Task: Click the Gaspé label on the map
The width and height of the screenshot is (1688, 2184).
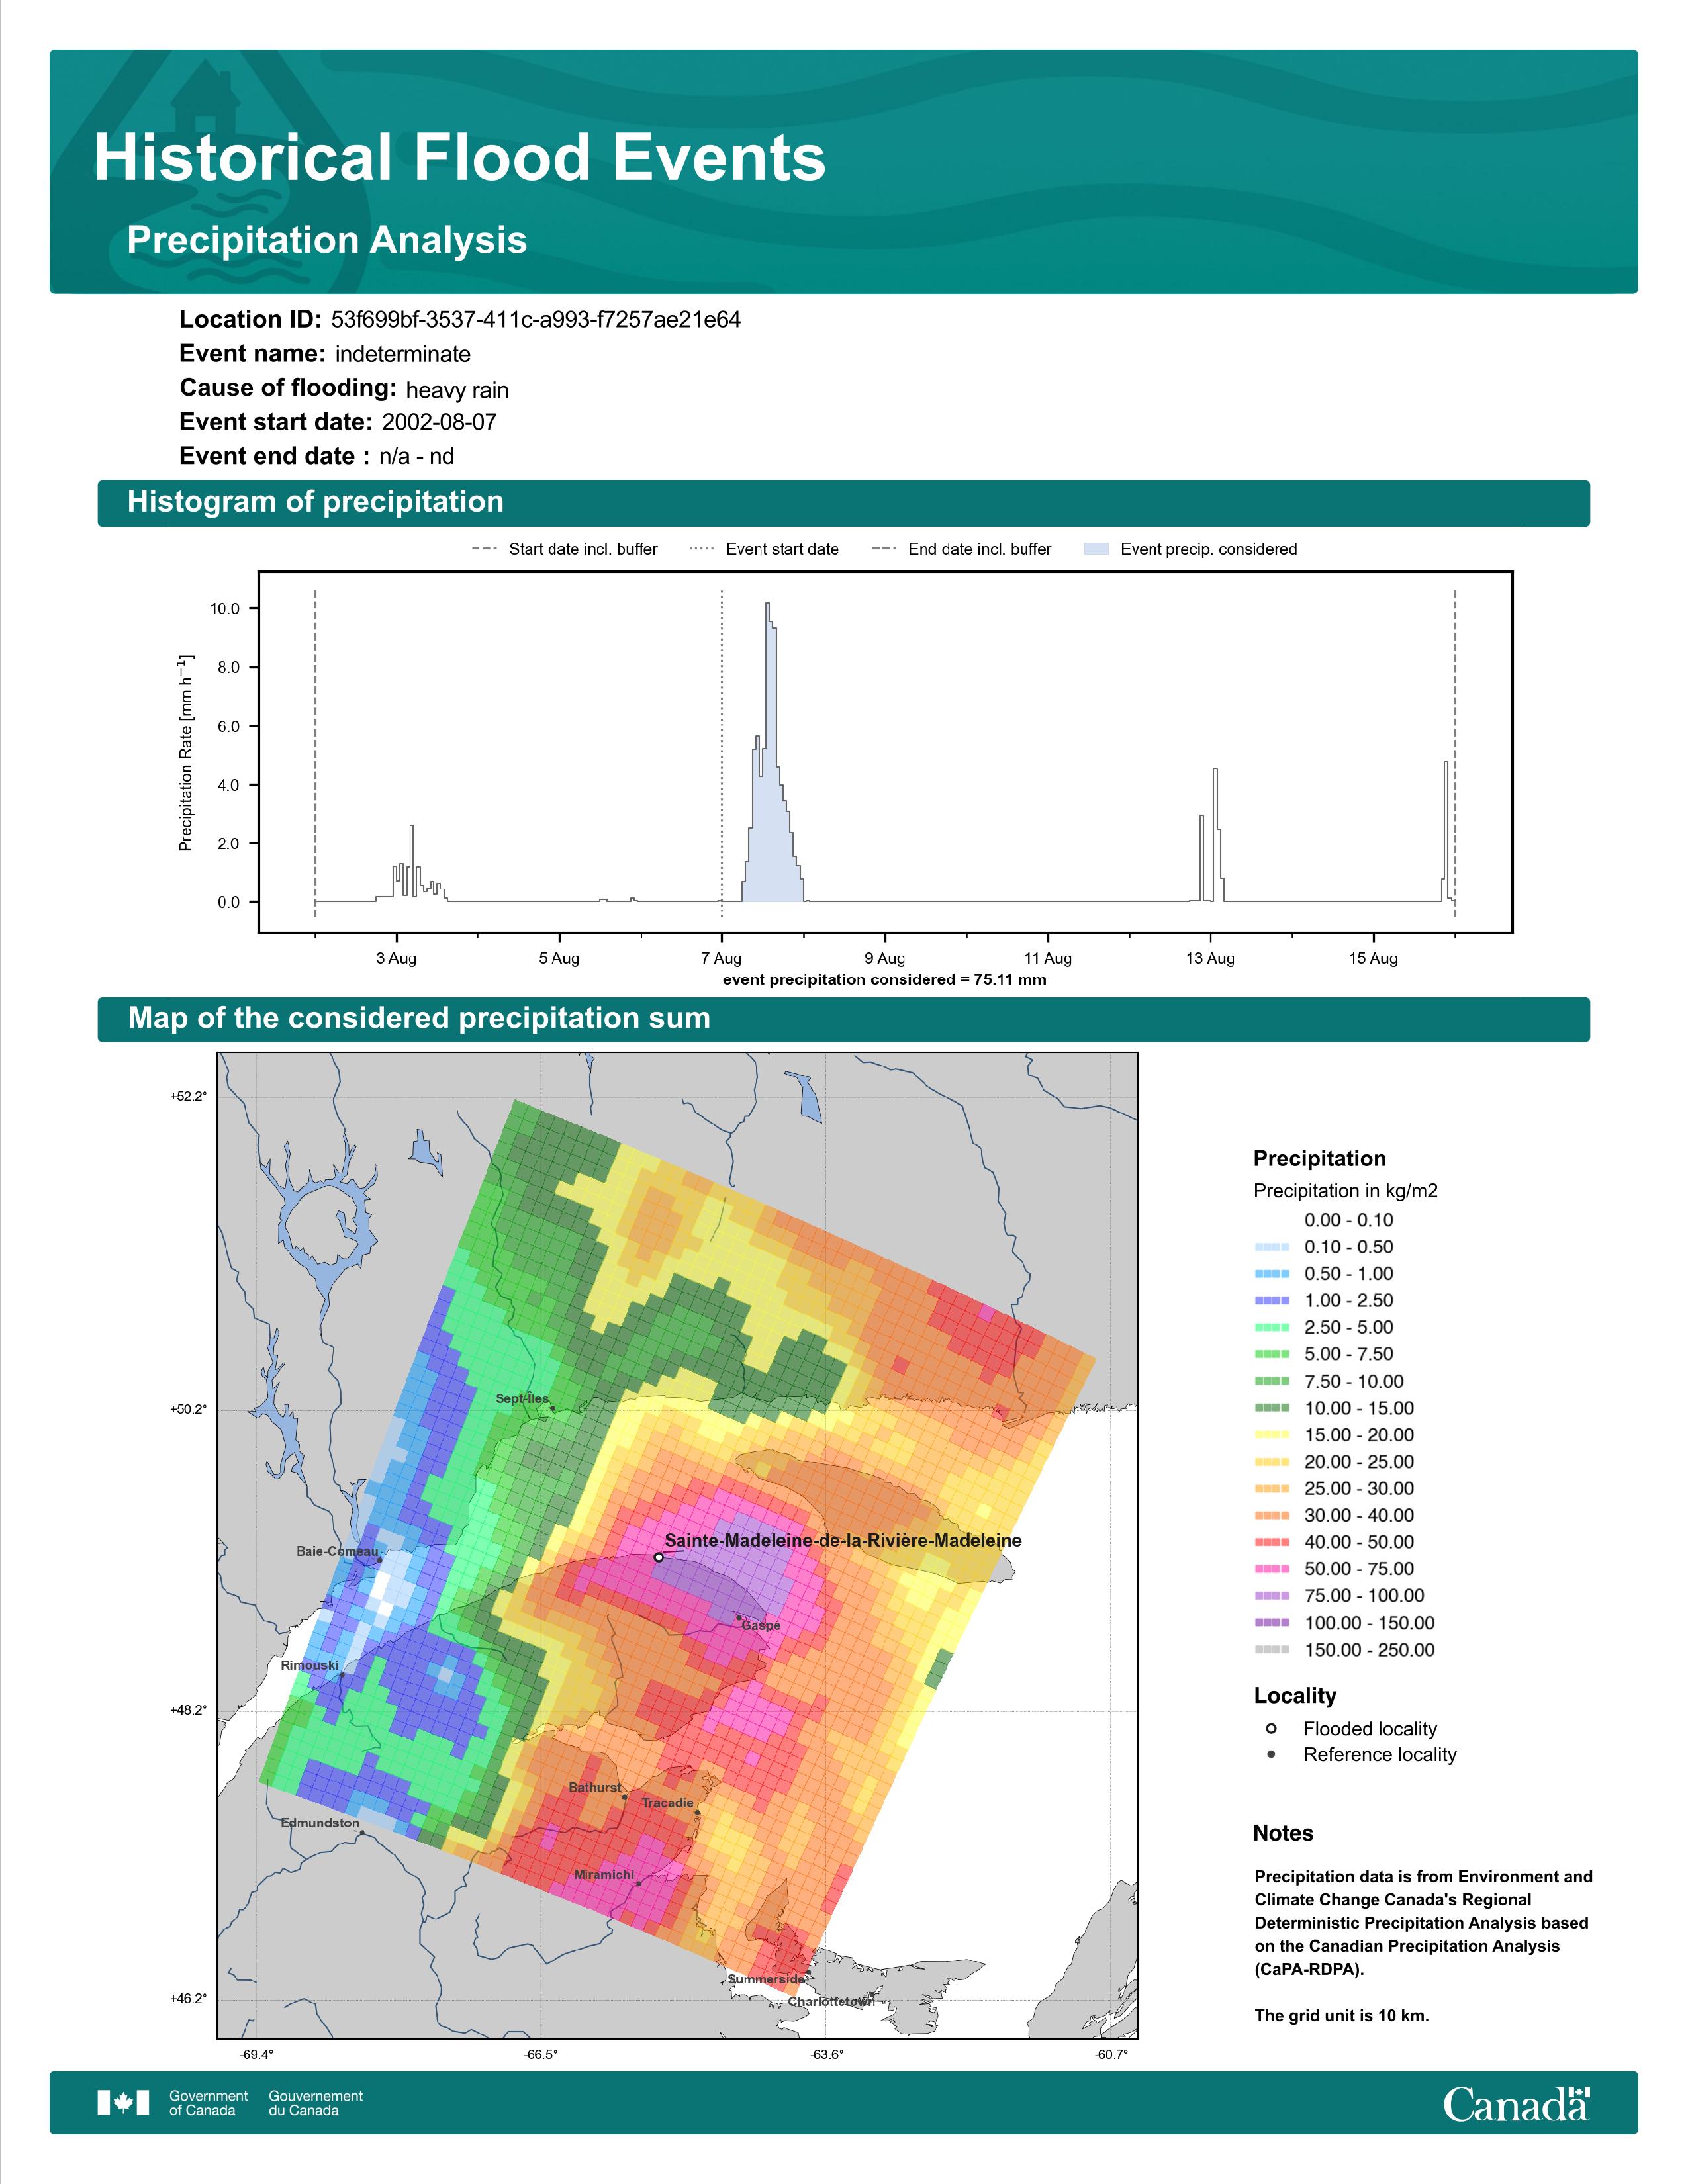Action: pos(761,1626)
